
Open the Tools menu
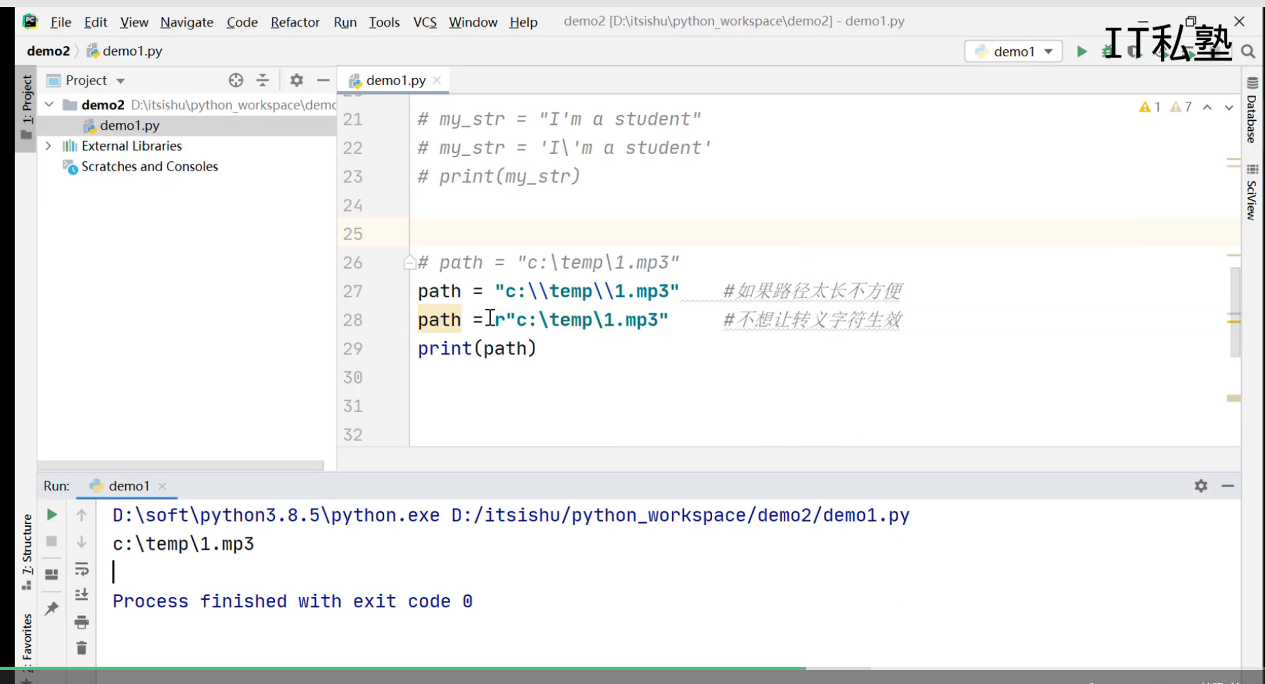click(x=384, y=22)
